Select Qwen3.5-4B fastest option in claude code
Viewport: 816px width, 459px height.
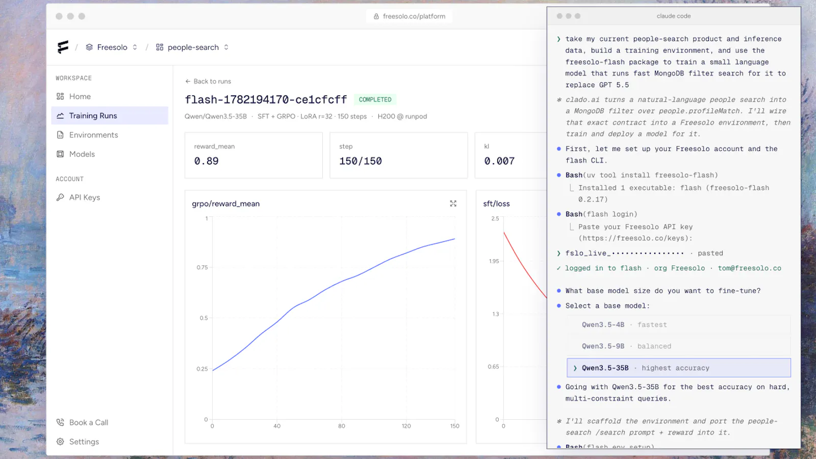(679, 325)
